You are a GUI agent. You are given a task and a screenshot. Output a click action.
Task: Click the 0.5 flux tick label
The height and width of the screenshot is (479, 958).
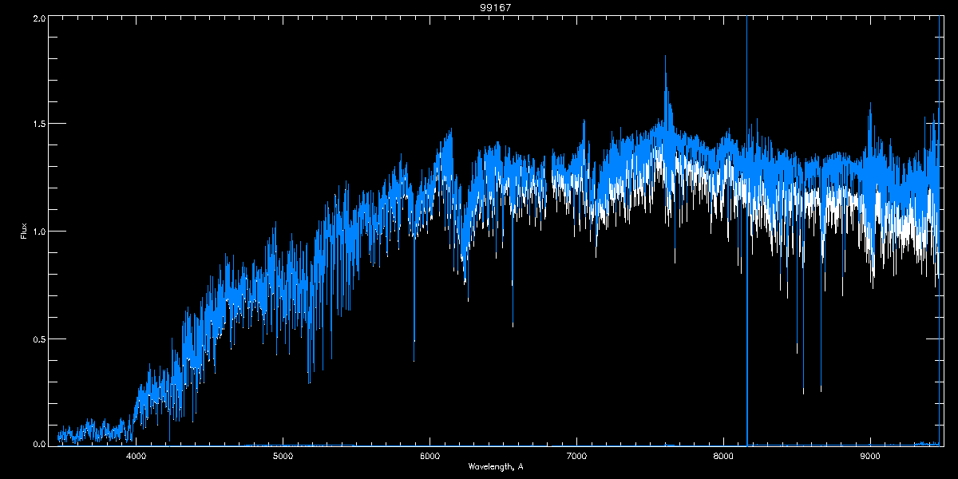[38, 338]
